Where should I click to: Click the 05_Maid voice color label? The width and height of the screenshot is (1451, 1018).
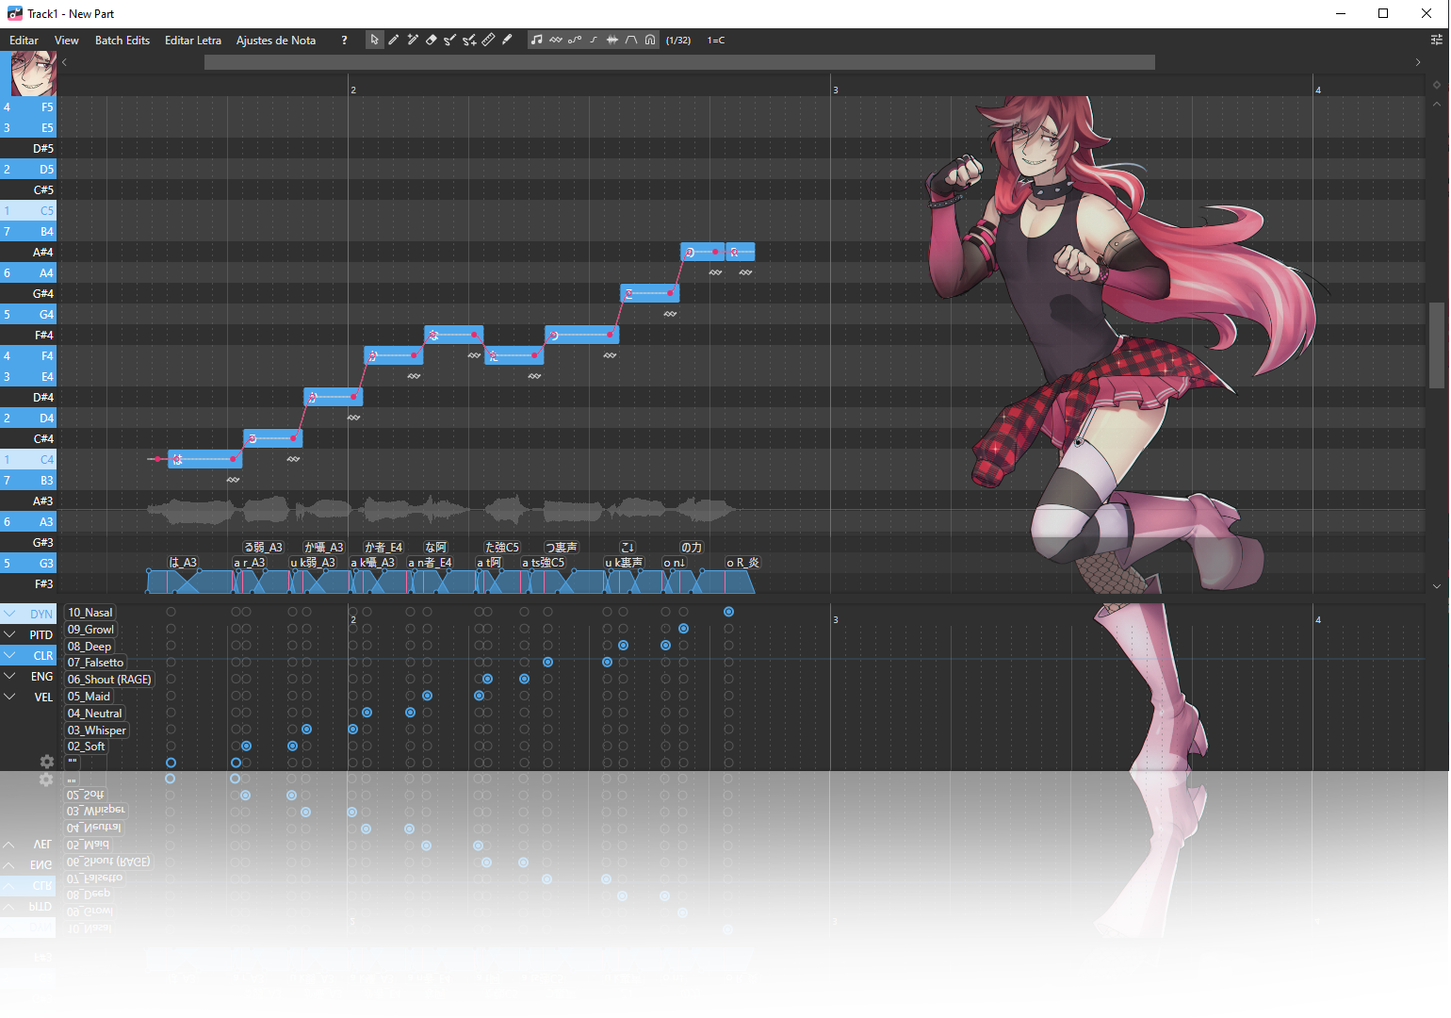[89, 697]
